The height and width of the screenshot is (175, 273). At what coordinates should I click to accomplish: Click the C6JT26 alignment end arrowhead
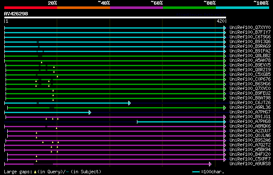130,103
